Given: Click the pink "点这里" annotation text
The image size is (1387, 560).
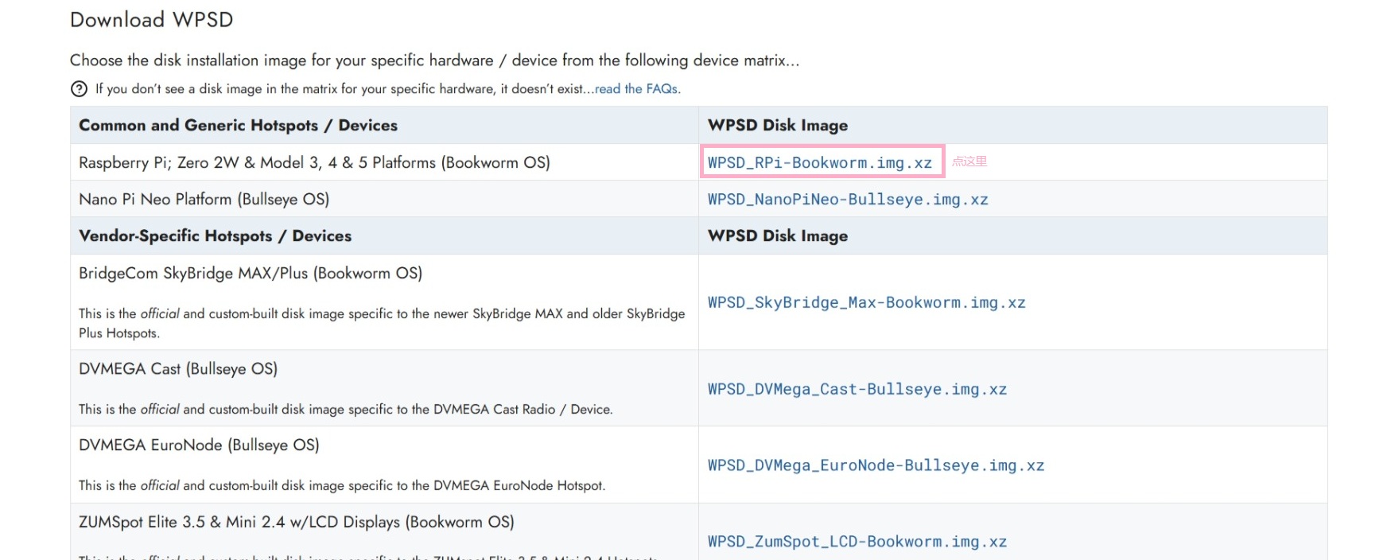Looking at the screenshot, I should 969,161.
